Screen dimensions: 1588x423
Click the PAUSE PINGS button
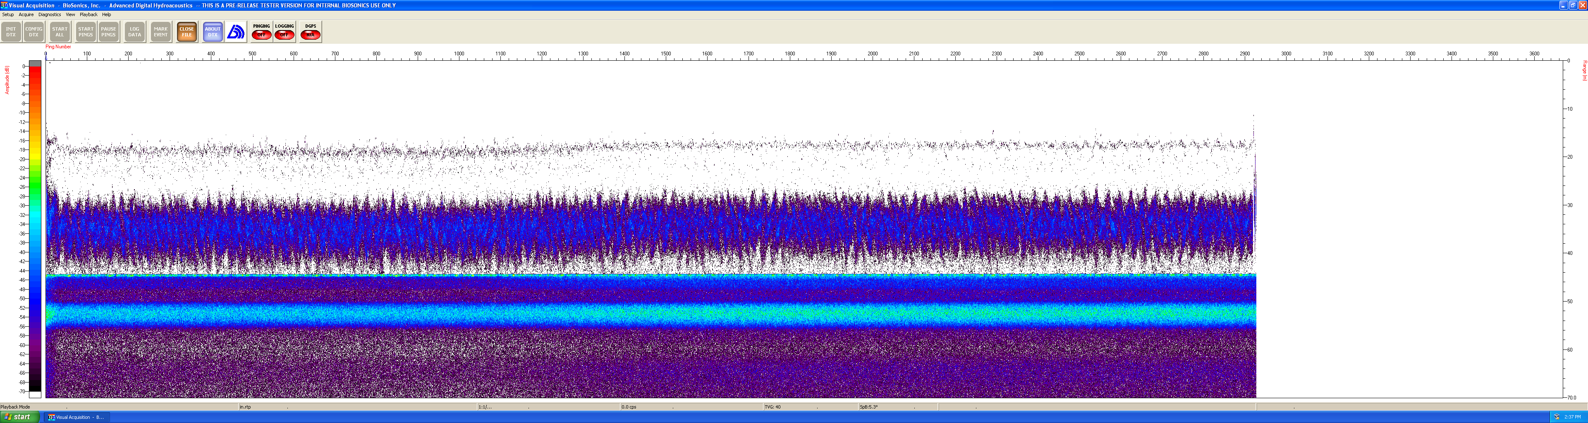point(108,32)
